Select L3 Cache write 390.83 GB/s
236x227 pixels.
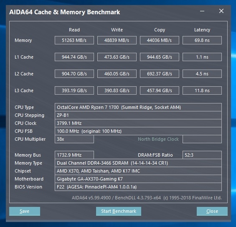(x=117, y=90)
